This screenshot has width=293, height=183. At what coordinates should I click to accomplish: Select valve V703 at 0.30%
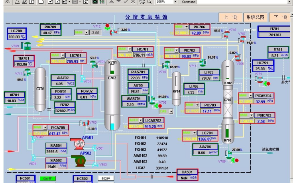click(x=86, y=123)
